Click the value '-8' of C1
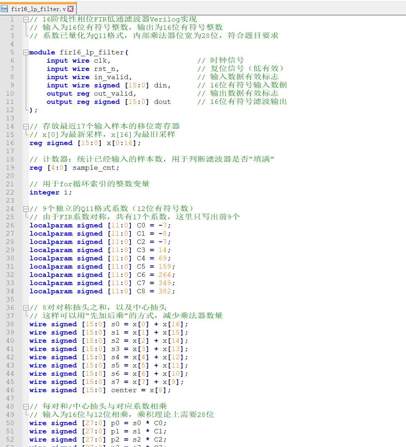Viewport: 406px width, 447px height. coord(163,234)
